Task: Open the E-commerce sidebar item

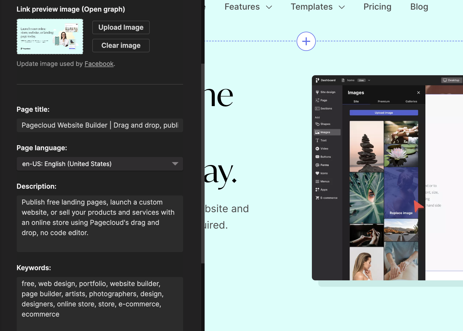Action: pyautogui.click(x=329, y=197)
